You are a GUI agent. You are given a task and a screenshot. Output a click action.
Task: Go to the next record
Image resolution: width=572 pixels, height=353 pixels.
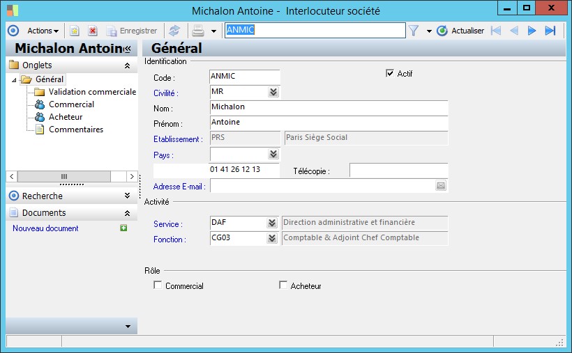click(532, 31)
